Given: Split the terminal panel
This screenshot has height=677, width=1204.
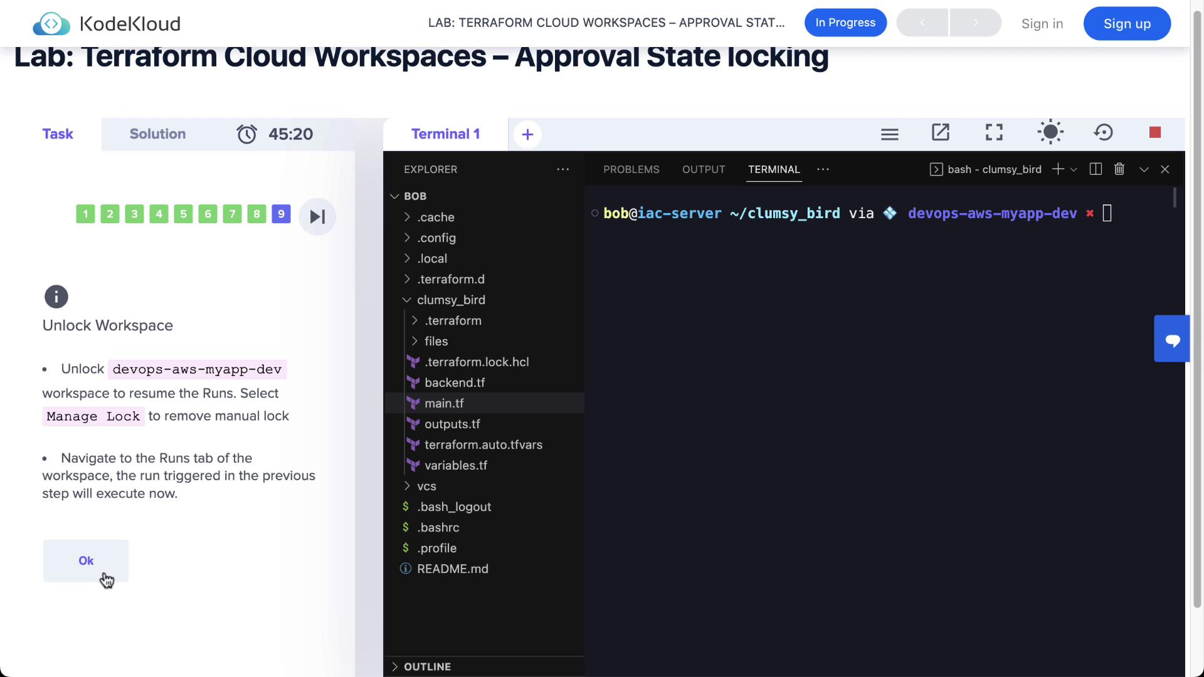Looking at the screenshot, I should pyautogui.click(x=1096, y=169).
